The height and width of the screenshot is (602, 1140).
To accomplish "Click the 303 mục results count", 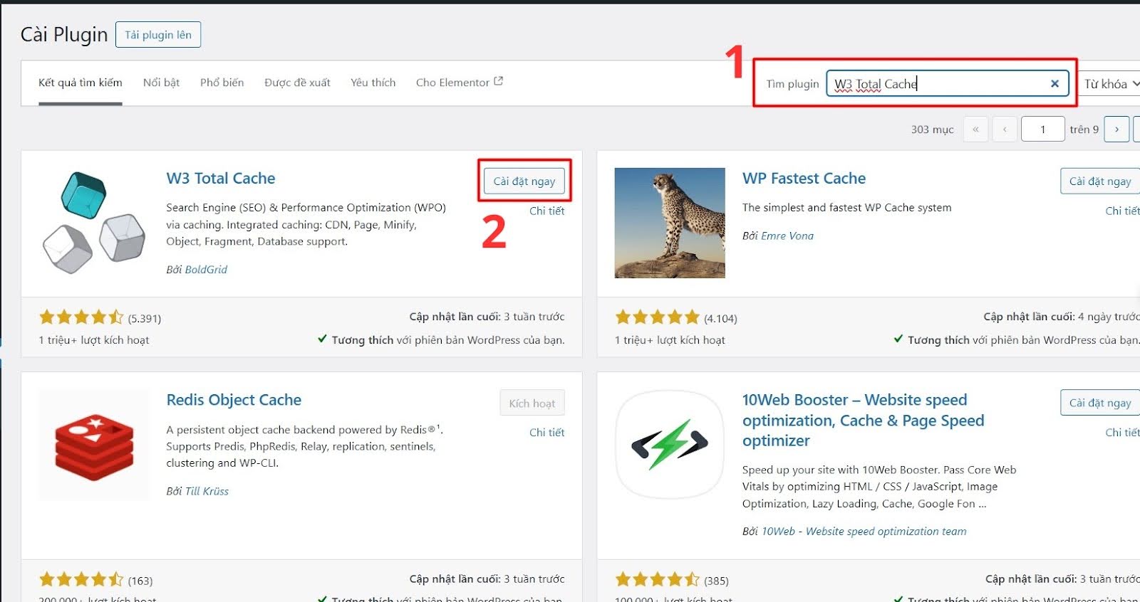I will [x=932, y=130].
